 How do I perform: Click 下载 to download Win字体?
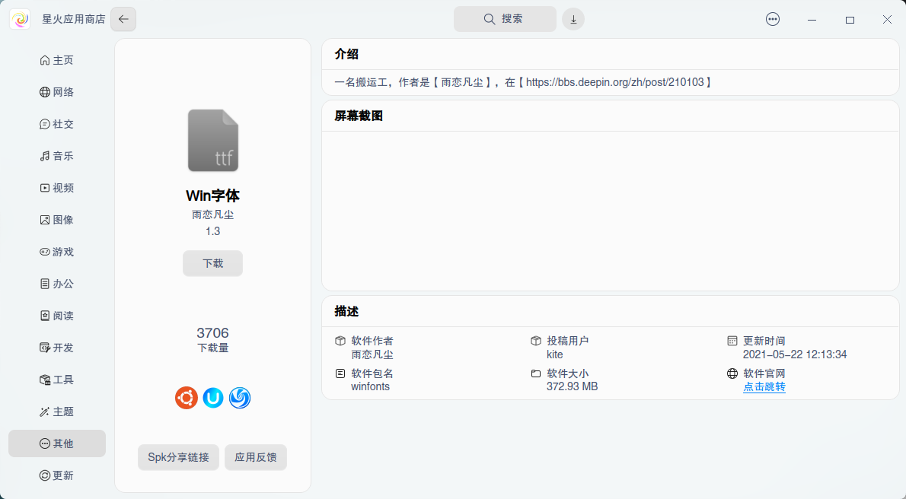click(212, 263)
